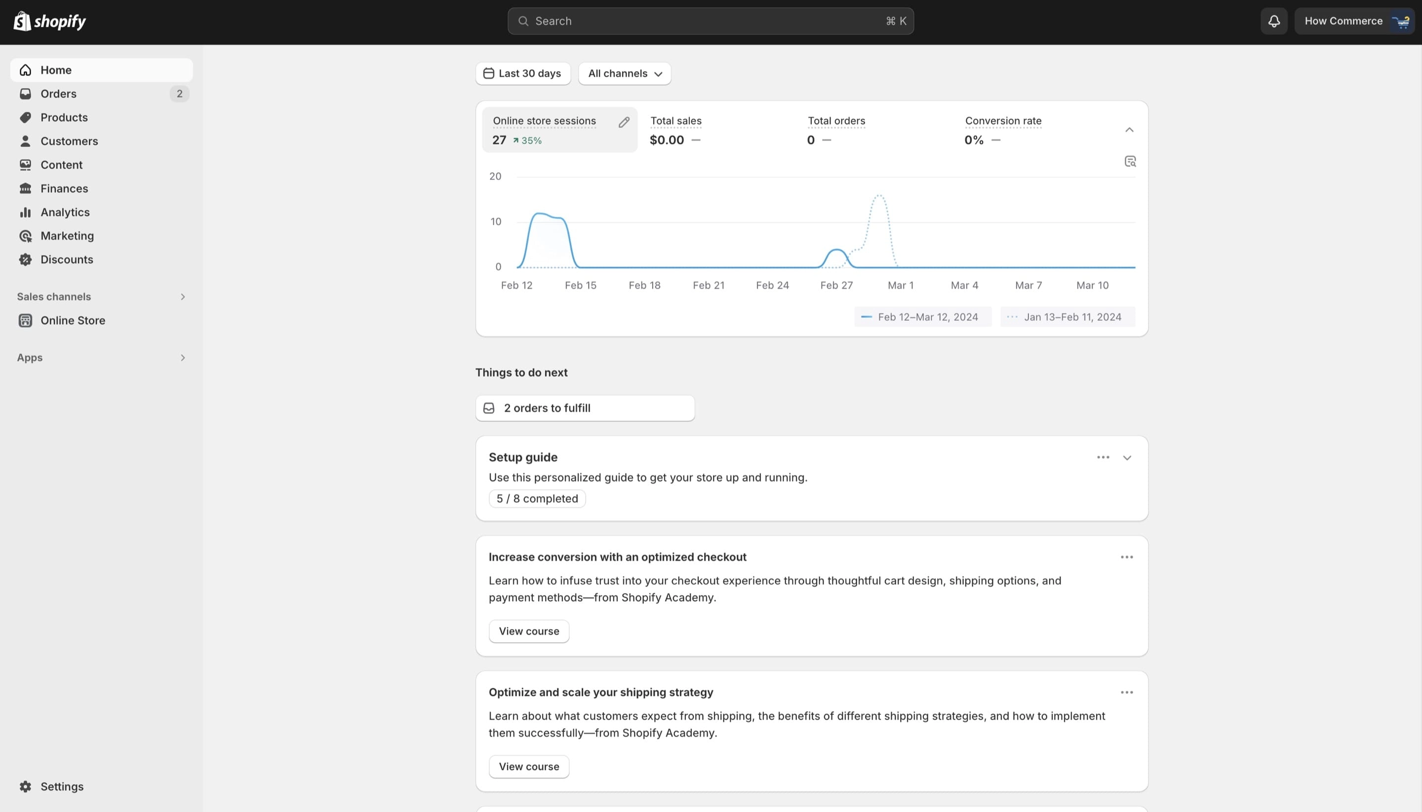Image resolution: width=1422 pixels, height=812 pixels.
Task: Open Settings link
Action: tap(101, 786)
